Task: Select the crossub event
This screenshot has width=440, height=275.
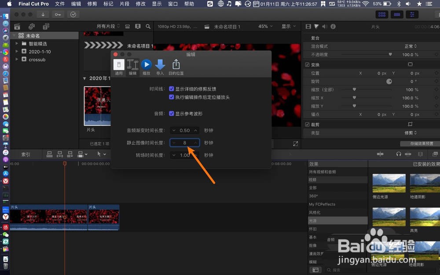Action: [37, 59]
